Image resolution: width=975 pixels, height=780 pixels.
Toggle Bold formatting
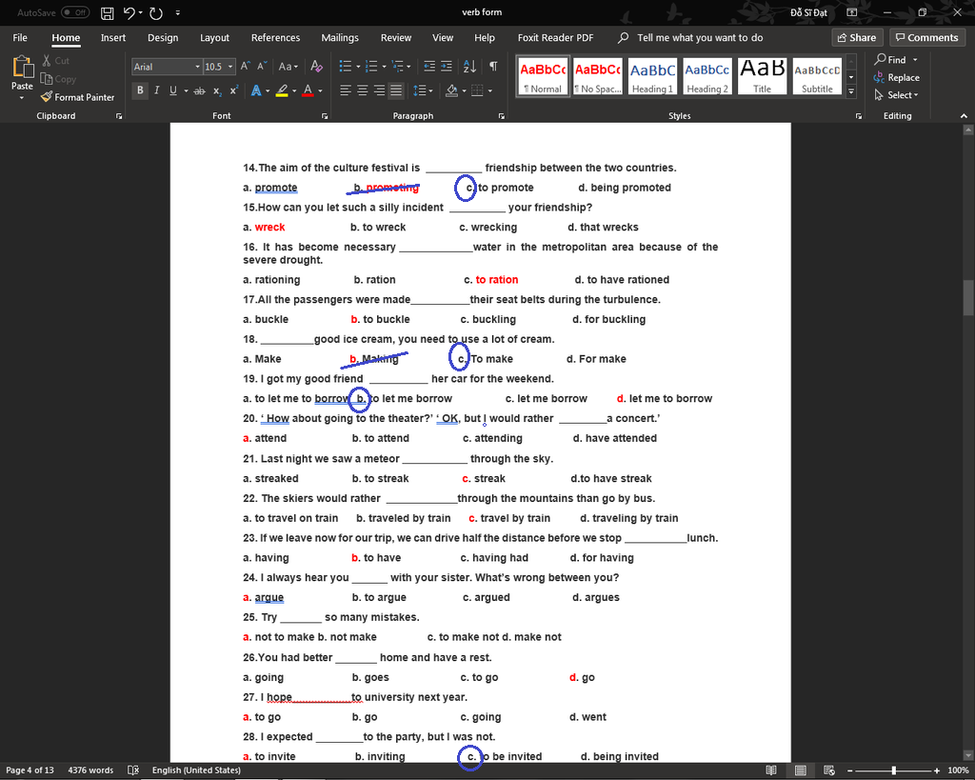tap(140, 90)
